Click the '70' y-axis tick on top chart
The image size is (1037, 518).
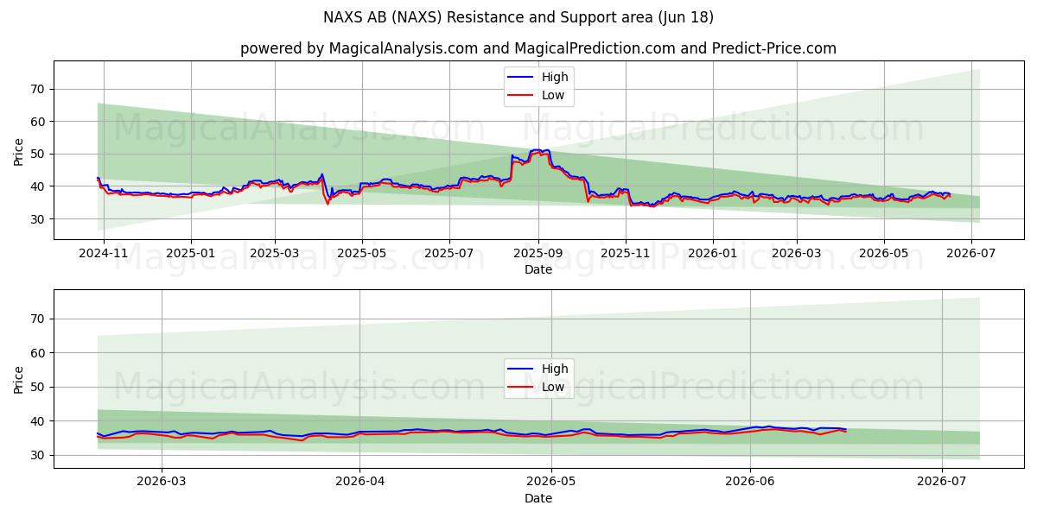(x=39, y=89)
